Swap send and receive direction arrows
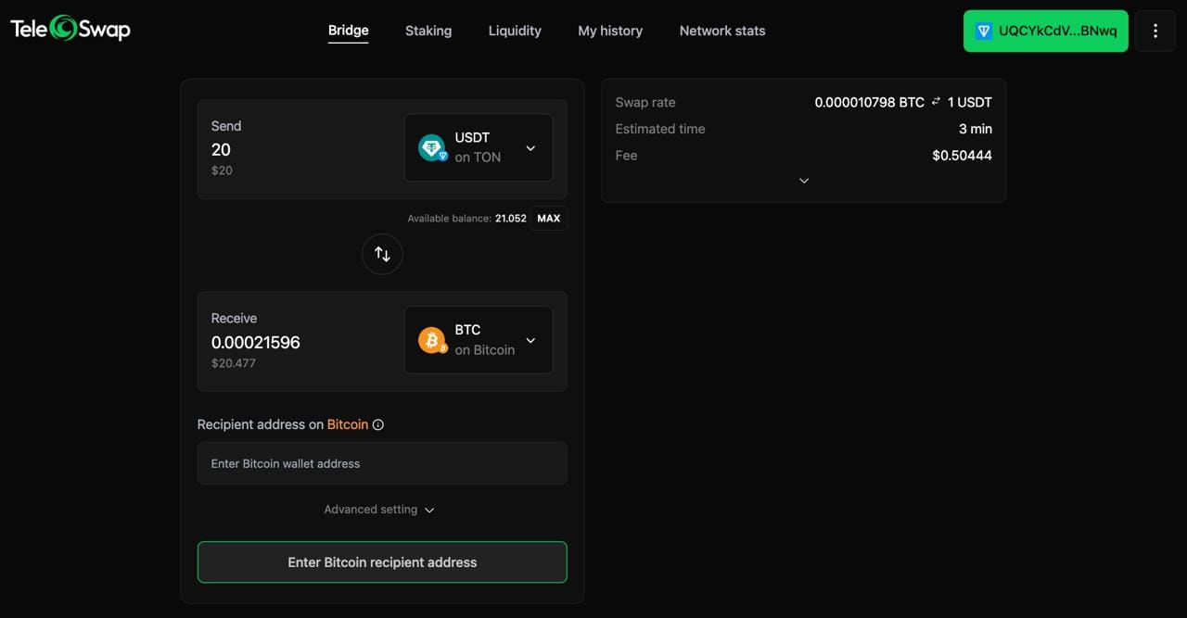 click(382, 254)
